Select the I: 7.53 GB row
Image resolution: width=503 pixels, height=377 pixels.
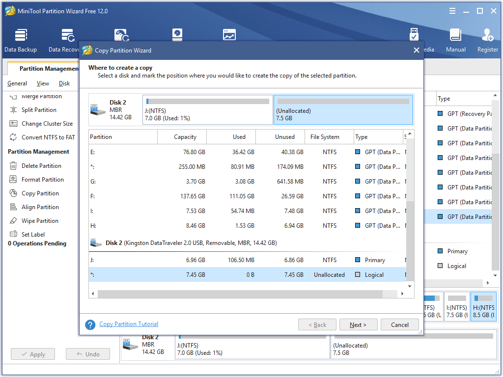(248, 211)
